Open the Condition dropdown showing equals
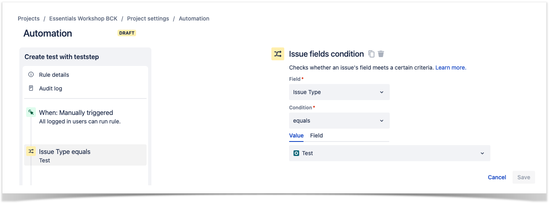Image resolution: width=552 pixels, height=205 pixels. click(339, 121)
